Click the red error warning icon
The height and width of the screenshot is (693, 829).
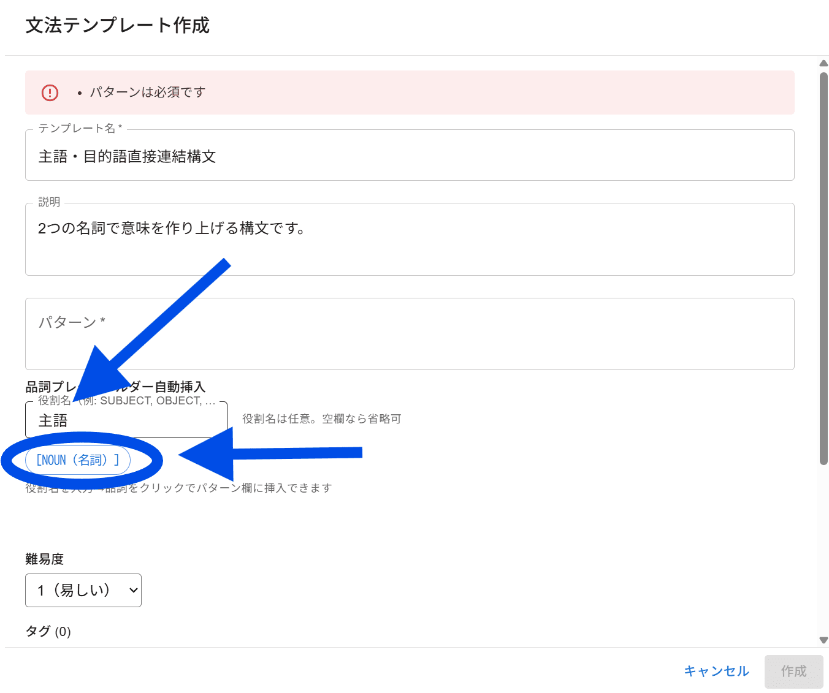(x=50, y=93)
